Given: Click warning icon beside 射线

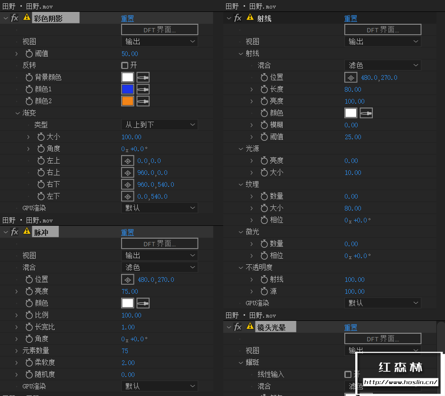Looking at the screenshot, I should click(250, 17).
